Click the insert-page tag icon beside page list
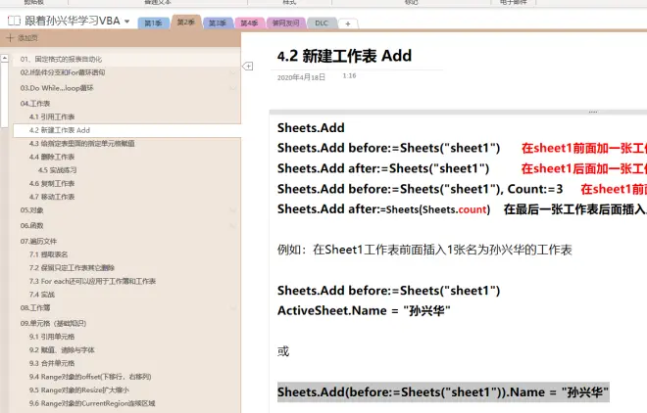This screenshot has width=647, height=413. (x=248, y=67)
